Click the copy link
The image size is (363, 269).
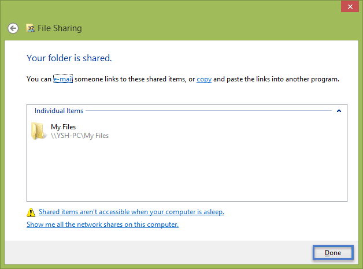point(204,79)
